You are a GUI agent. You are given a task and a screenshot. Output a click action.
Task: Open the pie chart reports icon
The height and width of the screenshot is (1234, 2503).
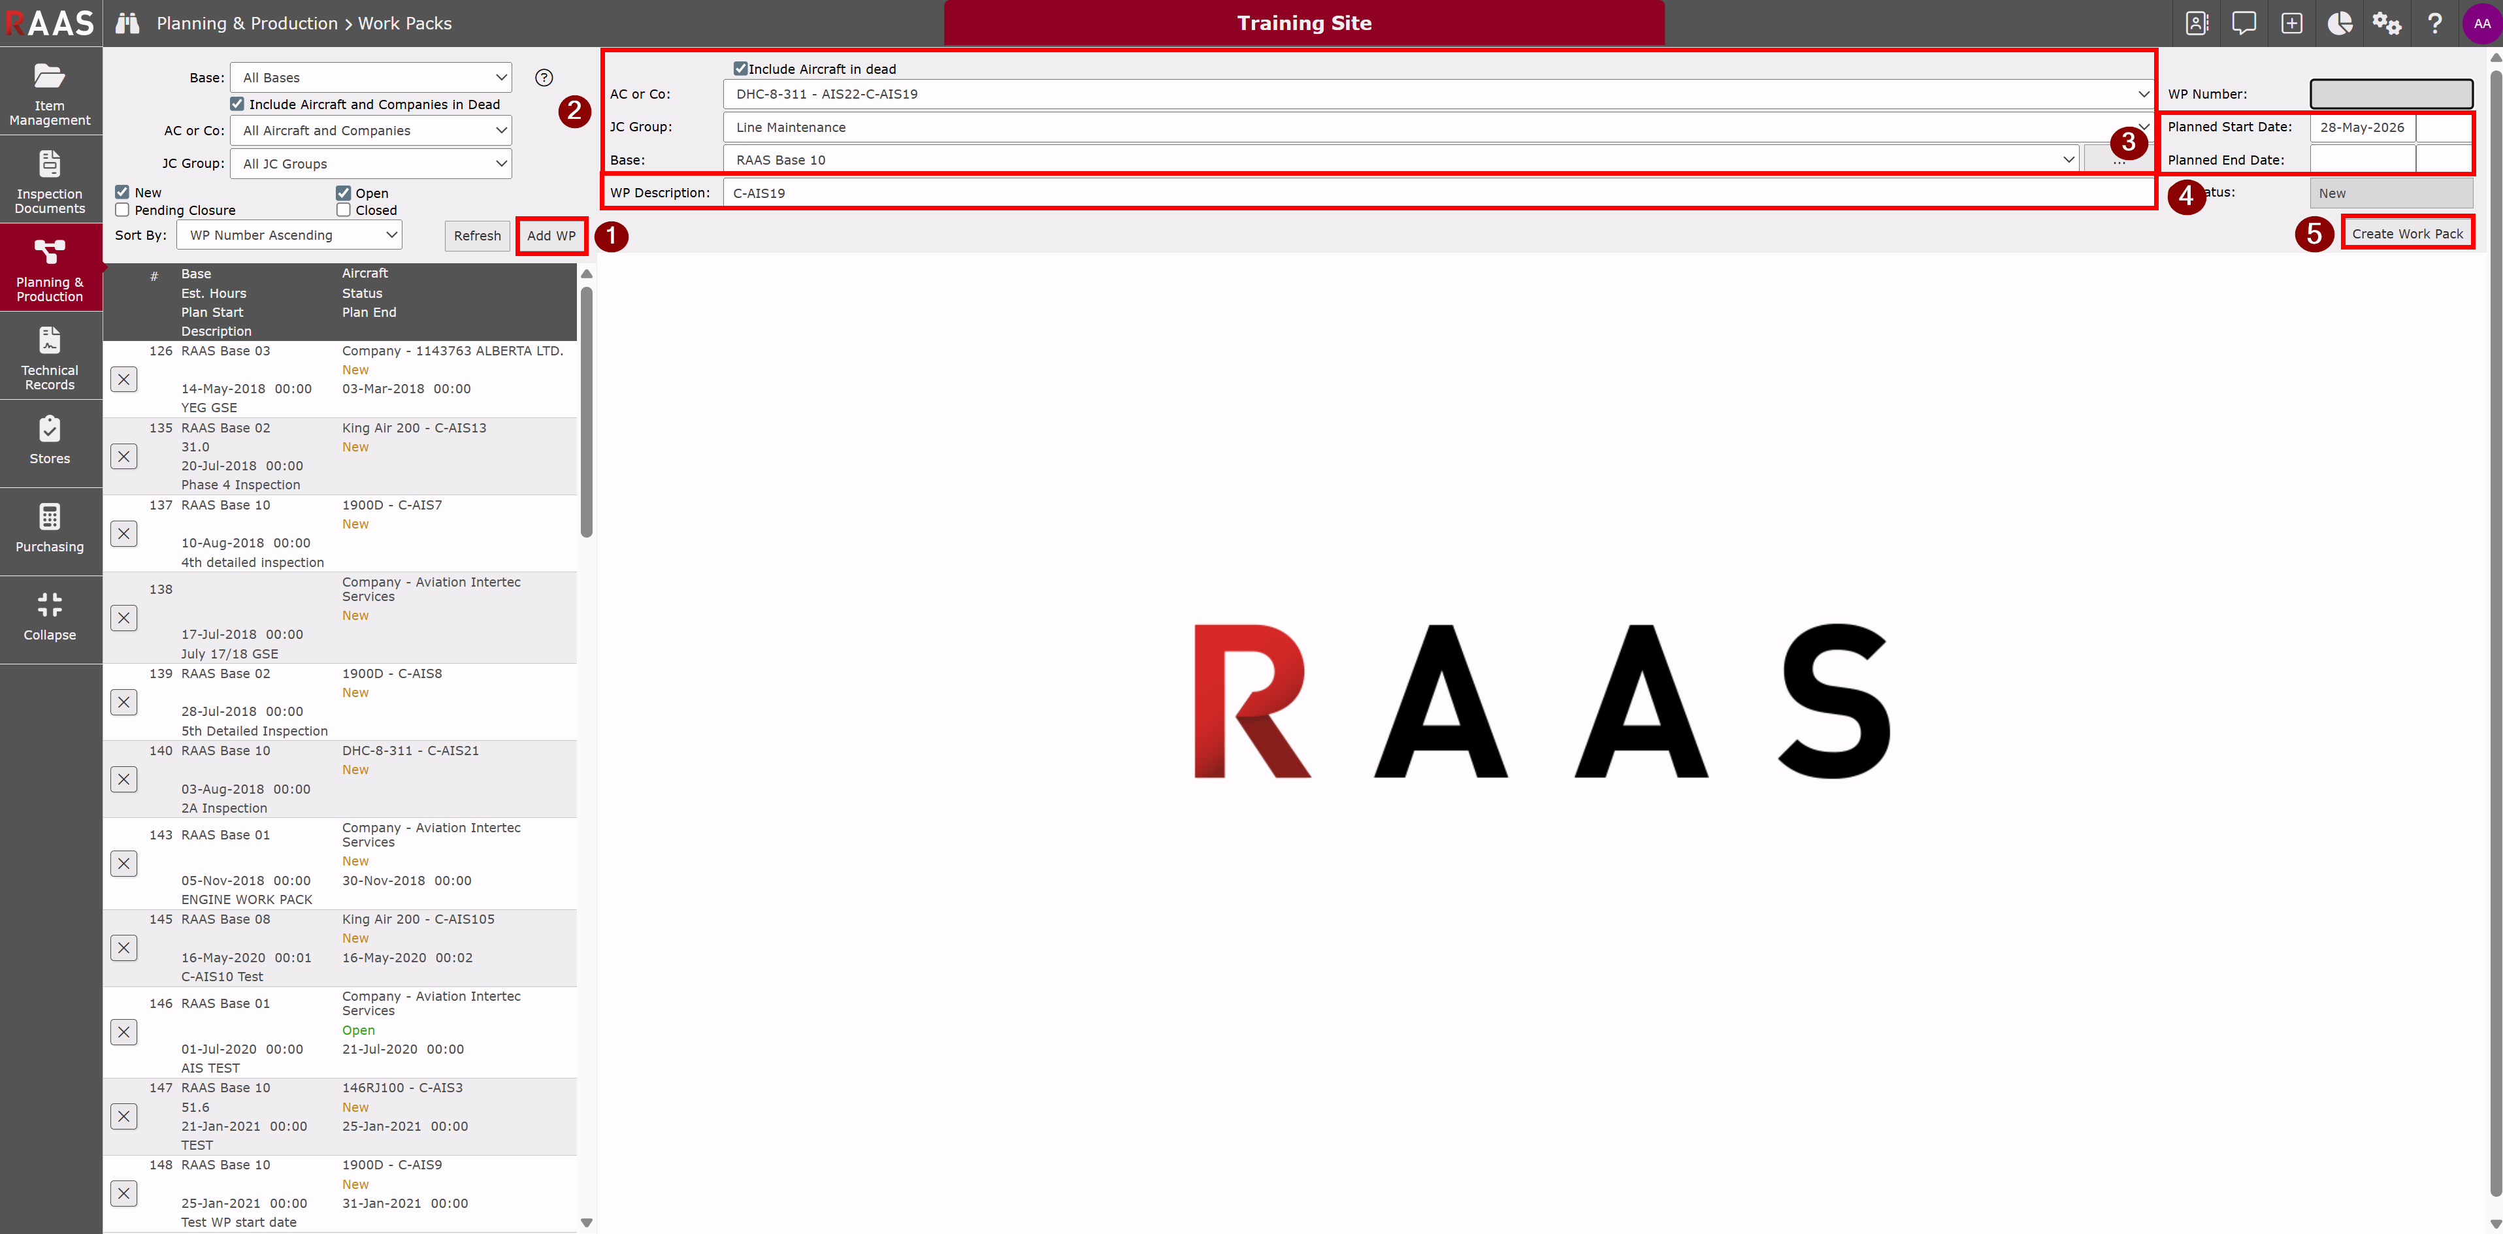pyautogui.click(x=2340, y=24)
